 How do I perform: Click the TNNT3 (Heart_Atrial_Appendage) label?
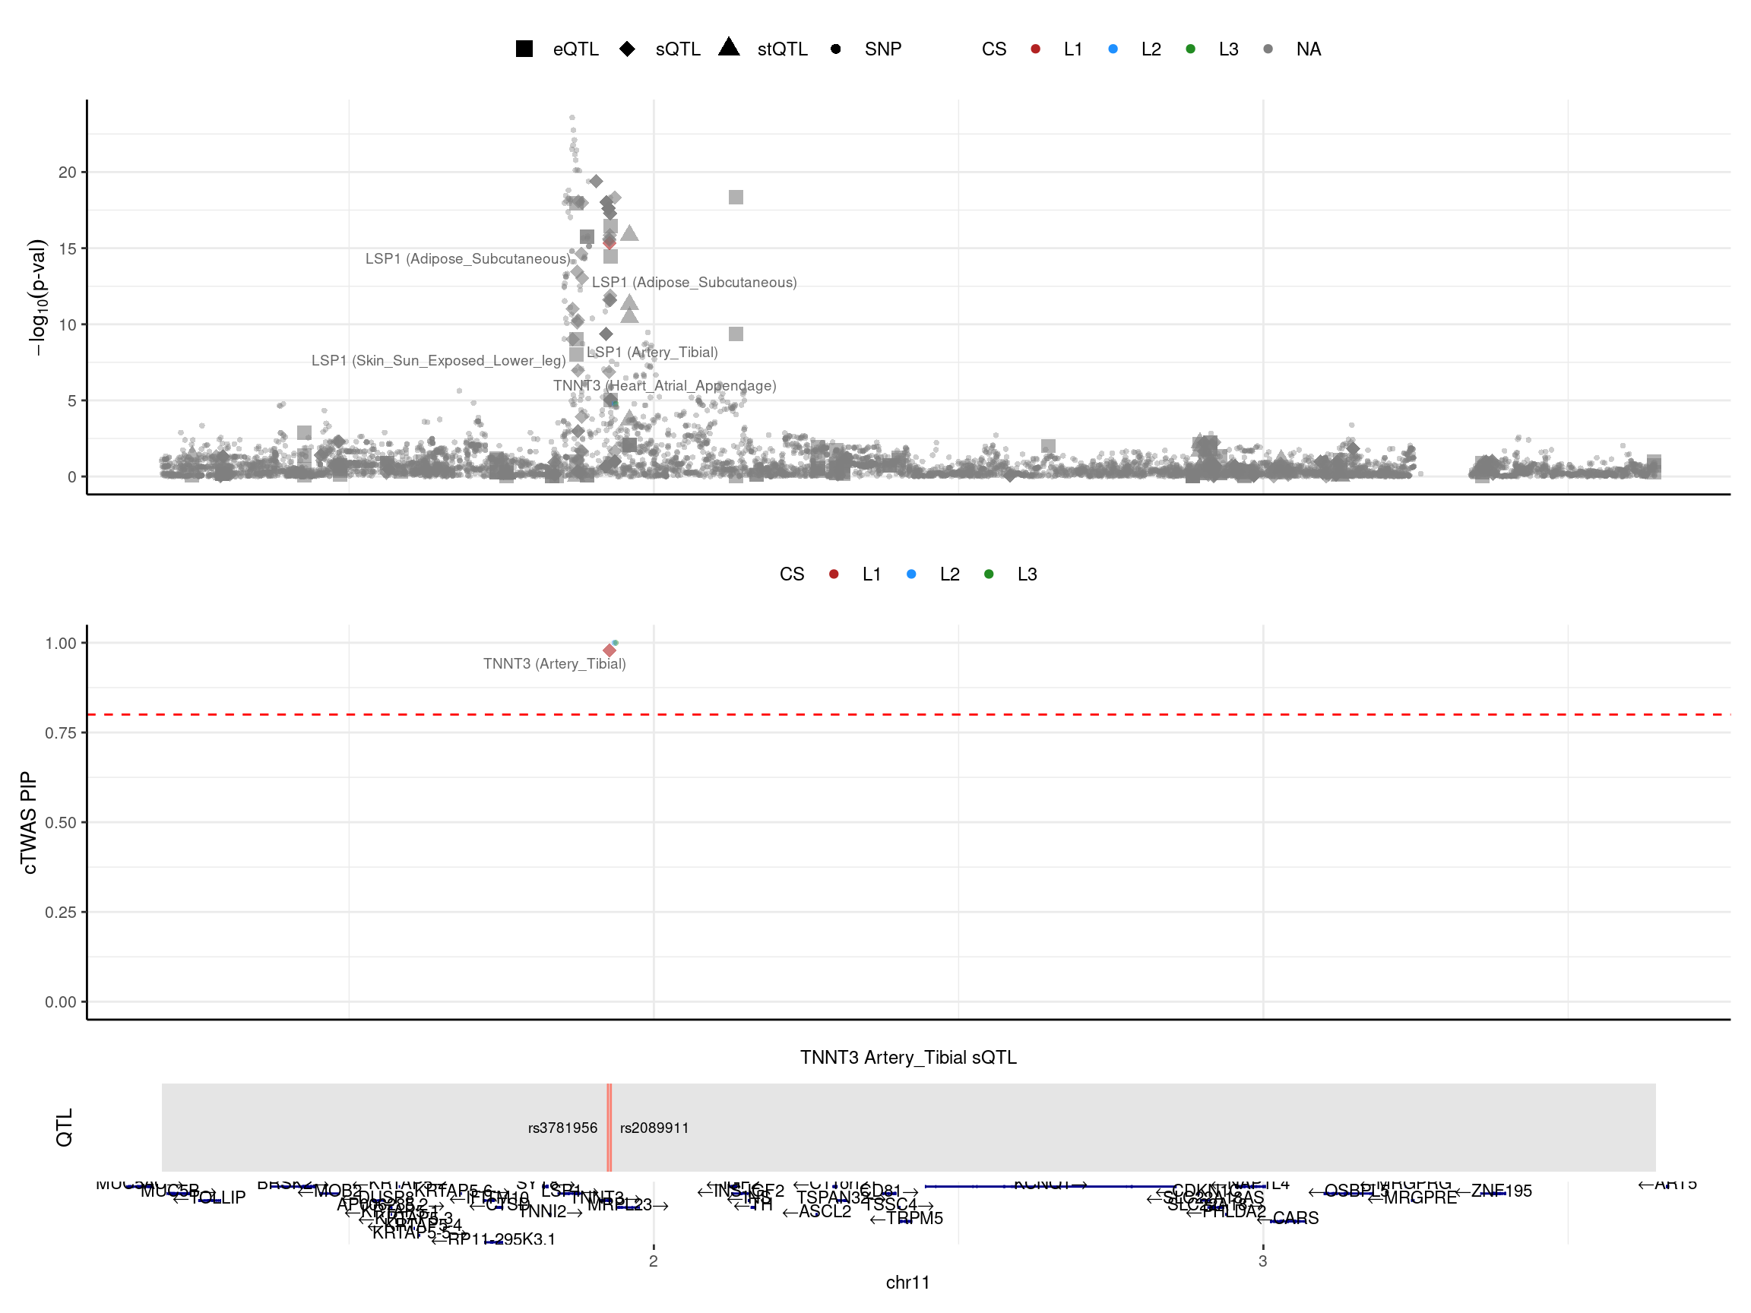coord(664,386)
